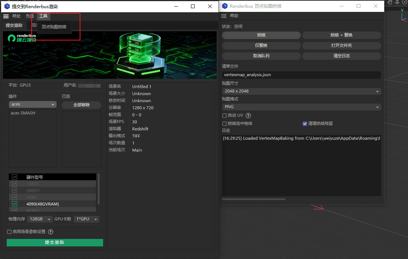Viewport: 408px width, 259px height.
Task: Click the 状态: 空闲 status text
Action: coord(232,26)
